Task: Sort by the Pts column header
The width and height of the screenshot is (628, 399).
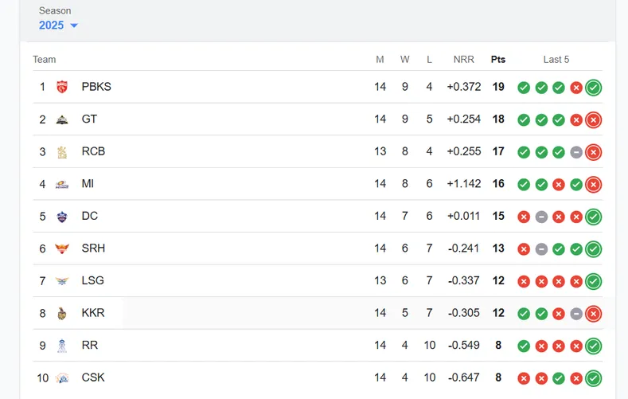Action: click(498, 60)
